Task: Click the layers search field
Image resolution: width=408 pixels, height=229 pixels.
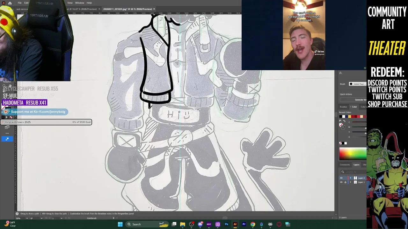Action: [x=353, y=172]
